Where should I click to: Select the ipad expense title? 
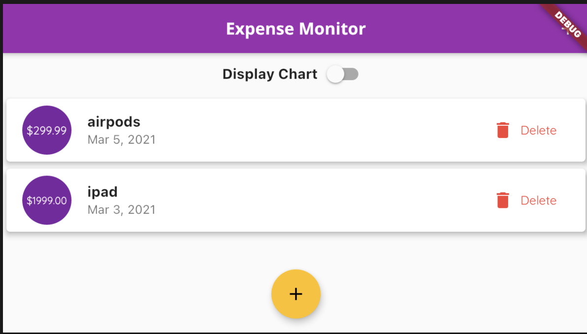coord(102,192)
